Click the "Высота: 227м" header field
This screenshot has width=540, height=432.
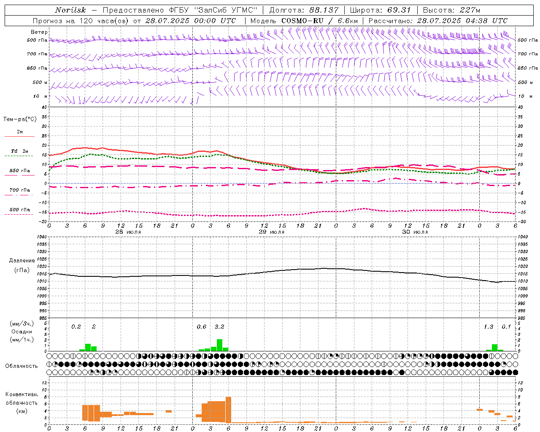pyautogui.click(x=451, y=10)
